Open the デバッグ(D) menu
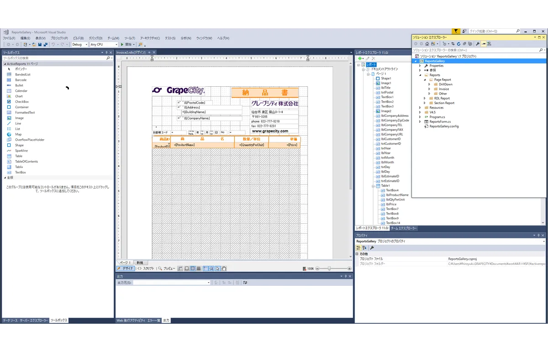This screenshot has height=347, width=548. click(x=95, y=38)
